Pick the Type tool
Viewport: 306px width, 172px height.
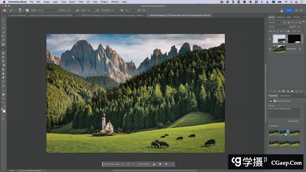pyautogui.click(x=3, y=82)
